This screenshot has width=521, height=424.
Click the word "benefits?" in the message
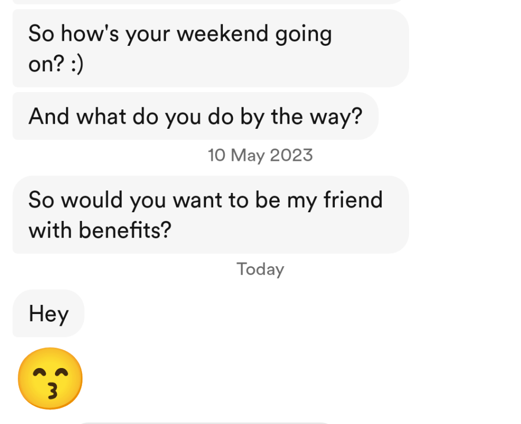[x=125, y=231]
